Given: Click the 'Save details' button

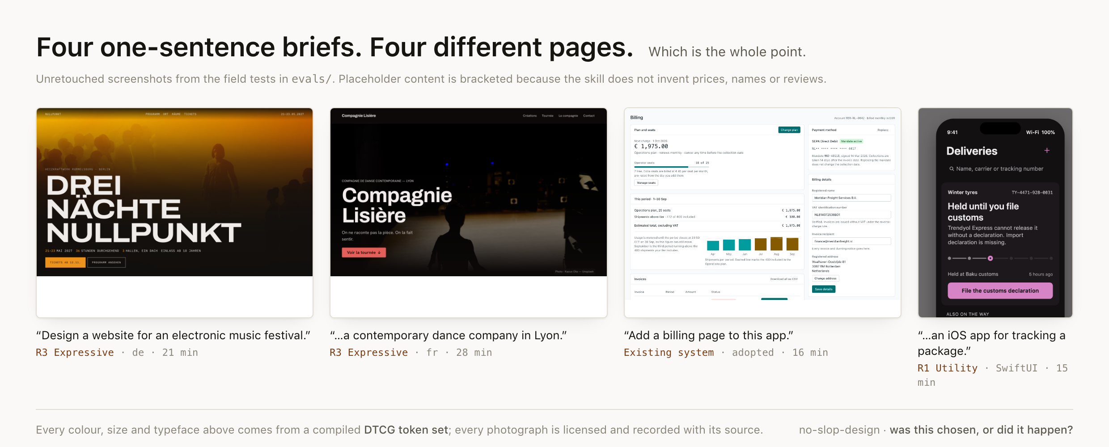Looking at the screenshot, I should (823, 289).
